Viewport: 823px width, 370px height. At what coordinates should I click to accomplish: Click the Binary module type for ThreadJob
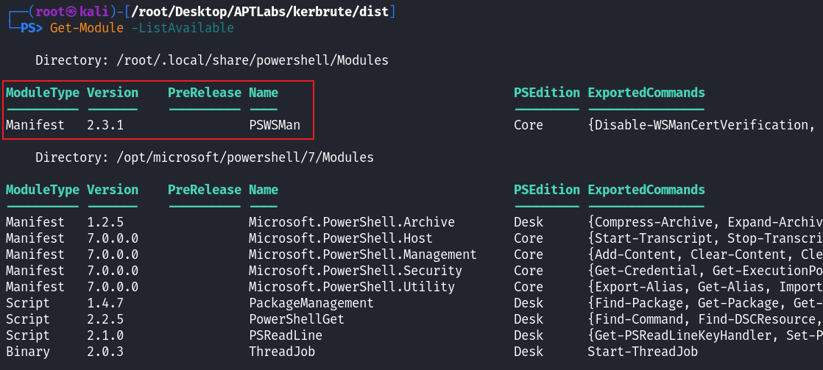pos(28,352)
